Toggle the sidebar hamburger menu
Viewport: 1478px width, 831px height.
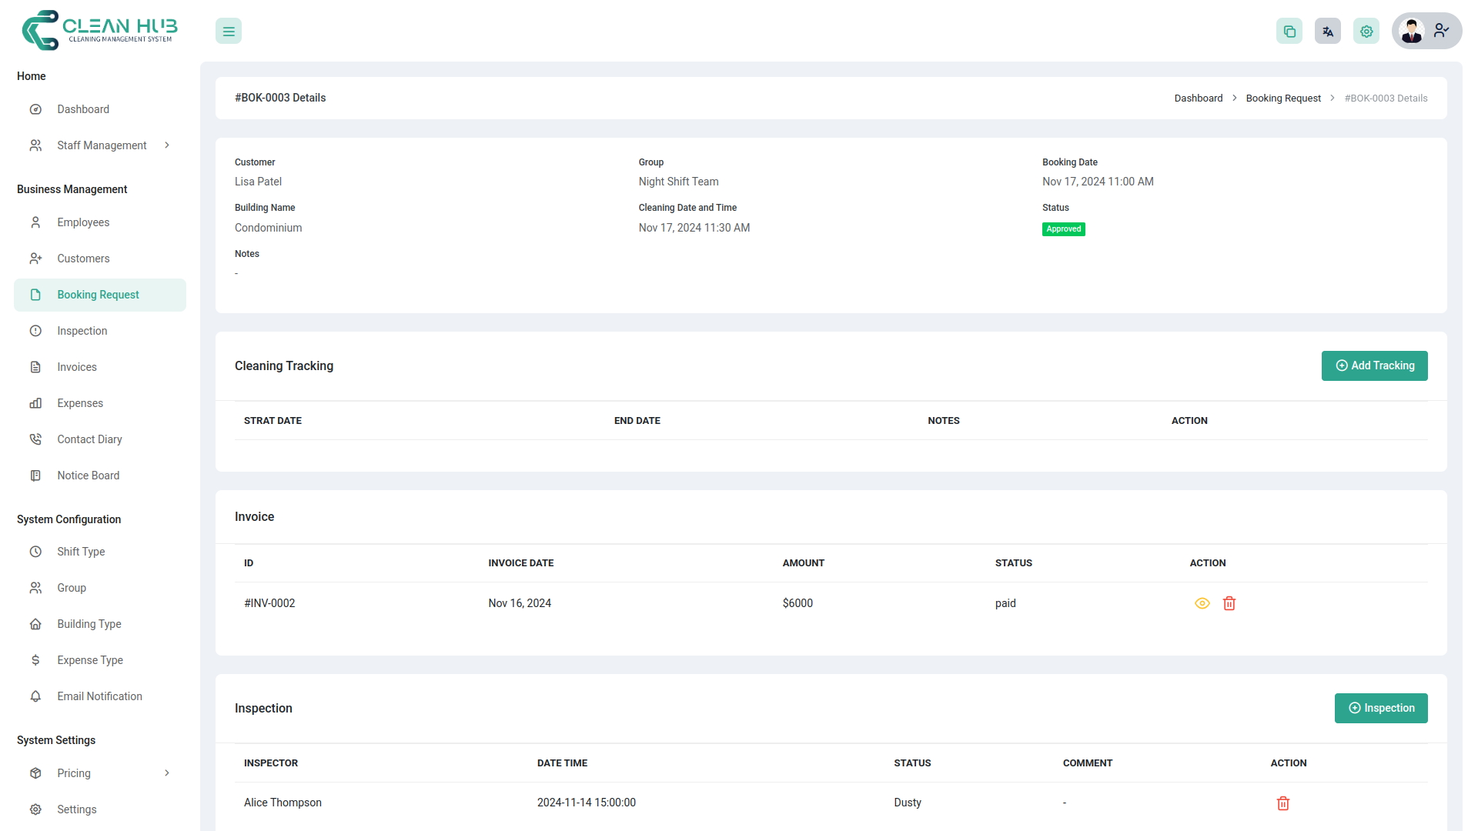click(228, 31)
